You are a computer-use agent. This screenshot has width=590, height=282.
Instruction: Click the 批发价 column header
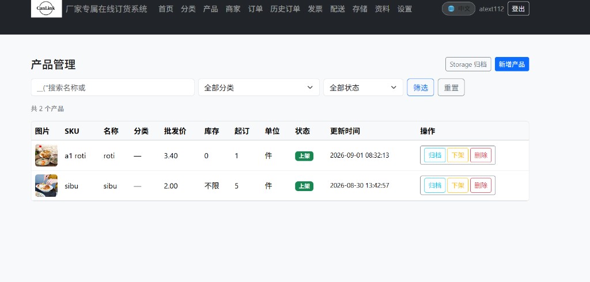coord(175,131)
